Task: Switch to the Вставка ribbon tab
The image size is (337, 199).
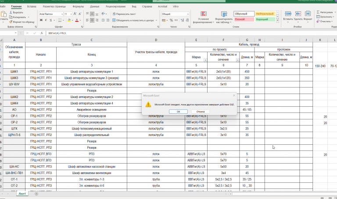Action: [32, 7]
